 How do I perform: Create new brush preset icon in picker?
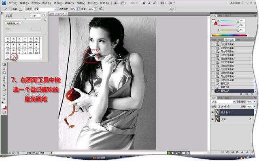(45, 20)
